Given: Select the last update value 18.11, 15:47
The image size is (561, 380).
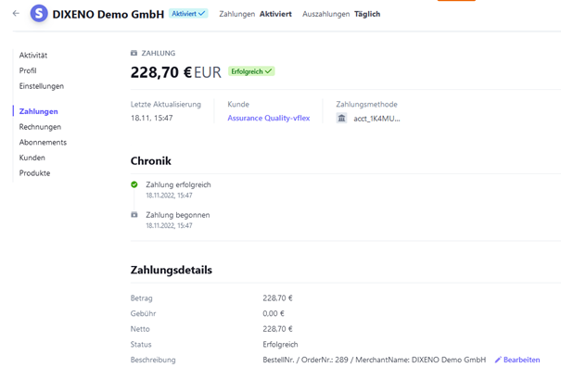Looking at the screenshot, I should point(152,118).
